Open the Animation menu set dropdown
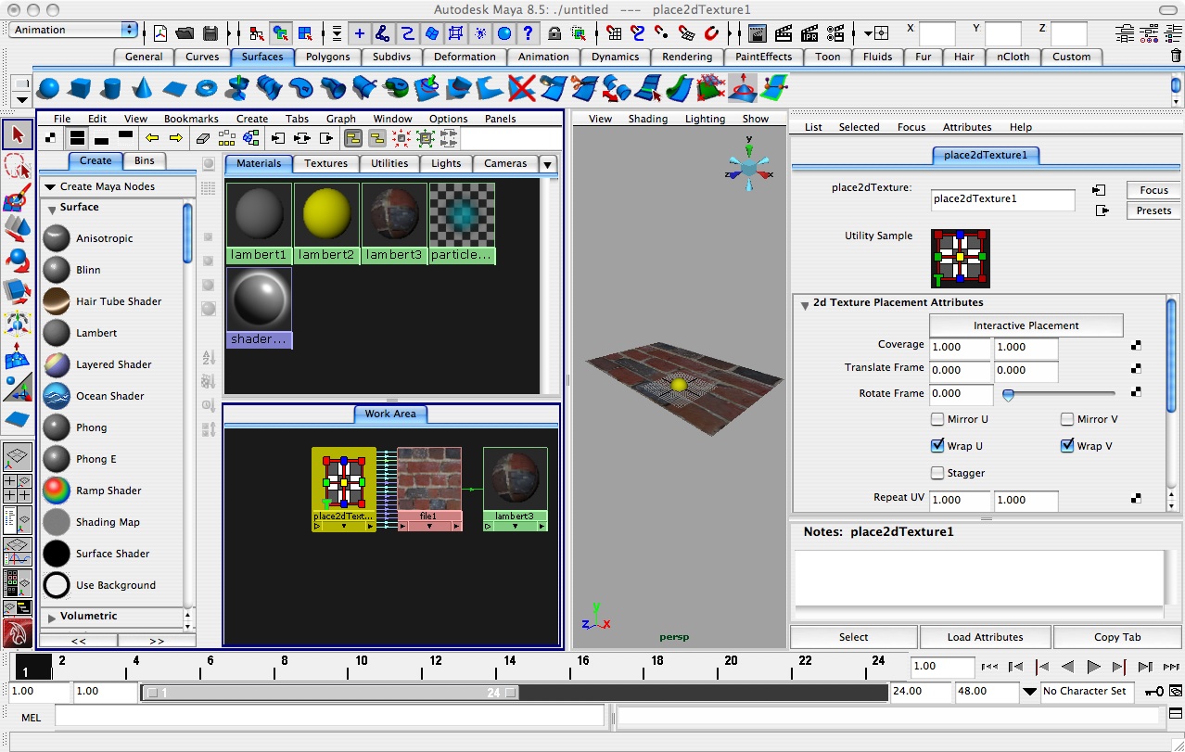The image size is (1185, 752). point(74,30)
